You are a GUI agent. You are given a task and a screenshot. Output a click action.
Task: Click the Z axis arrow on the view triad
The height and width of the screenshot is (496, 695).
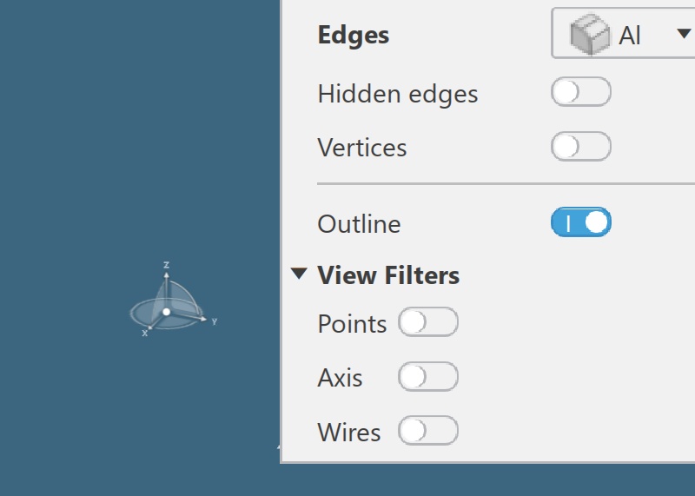tap(166, 274)
